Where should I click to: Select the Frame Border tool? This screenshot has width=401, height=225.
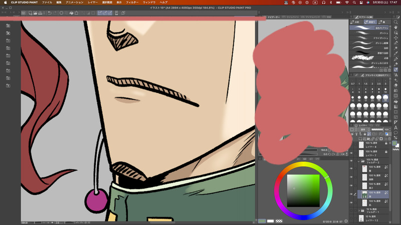pyautogui.click(x=396, y=117)
